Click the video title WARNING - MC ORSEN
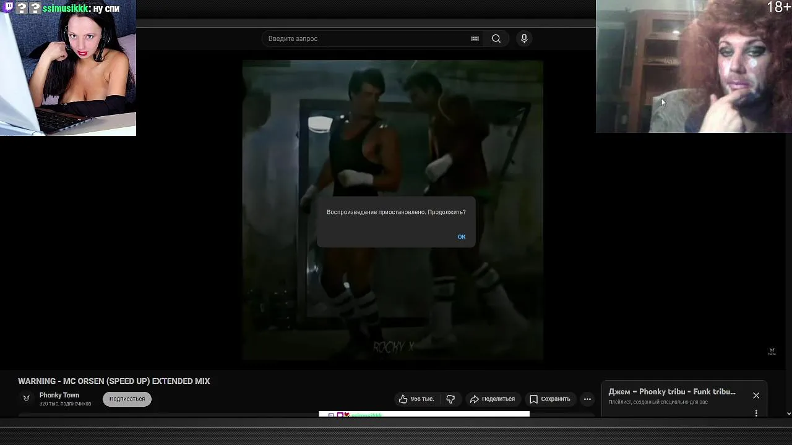This screenshot has height=445, width=792. [114, 381]
